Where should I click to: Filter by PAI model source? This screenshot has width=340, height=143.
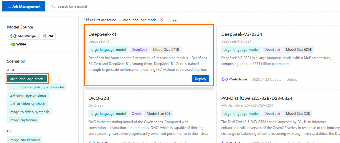coord(48,36)
